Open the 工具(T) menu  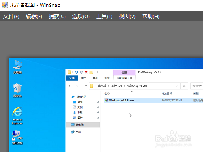click(104, 17)
